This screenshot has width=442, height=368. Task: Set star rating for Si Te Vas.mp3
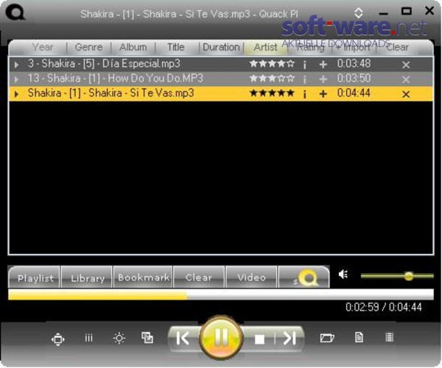[272, 93]
